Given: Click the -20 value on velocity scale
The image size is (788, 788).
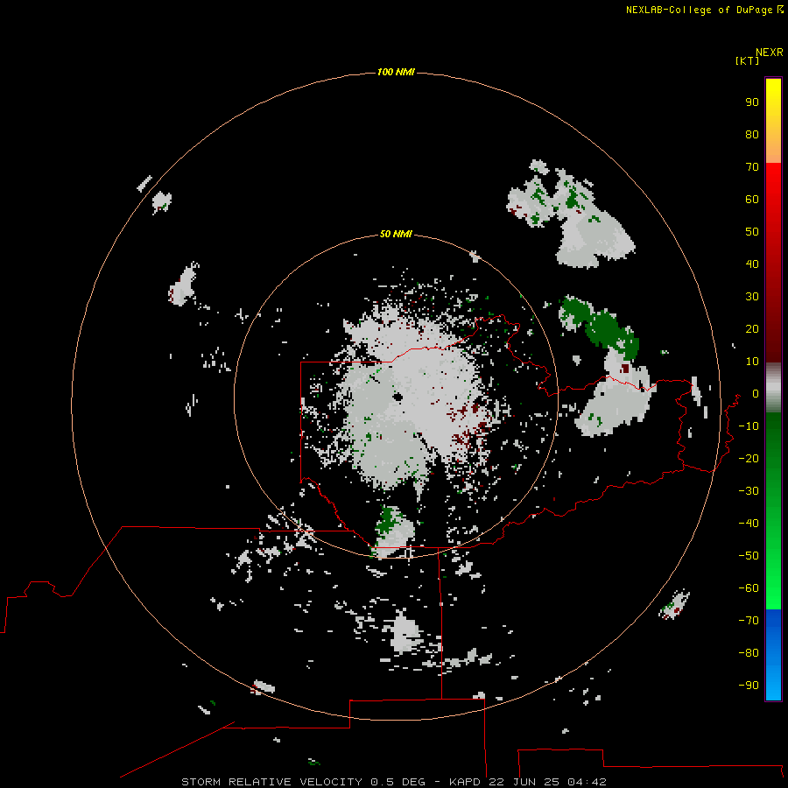Looking at the screenshot, I should click(749, 458).
